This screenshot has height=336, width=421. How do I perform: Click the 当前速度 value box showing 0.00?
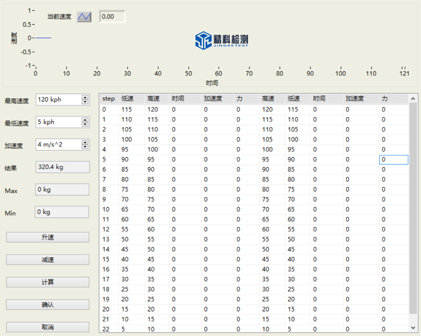pos(112,17)
